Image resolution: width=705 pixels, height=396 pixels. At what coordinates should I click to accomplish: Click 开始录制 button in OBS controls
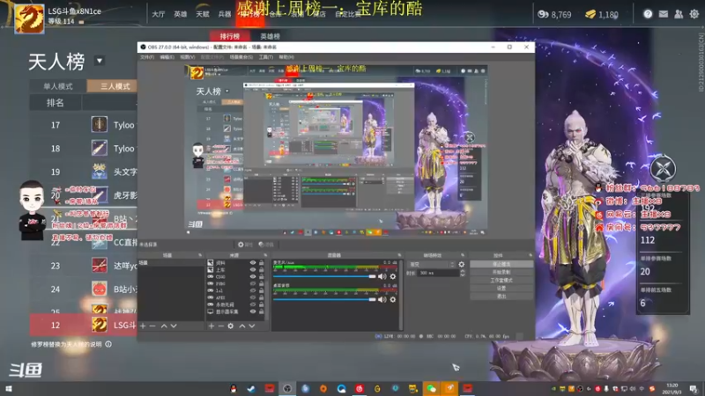501,272
